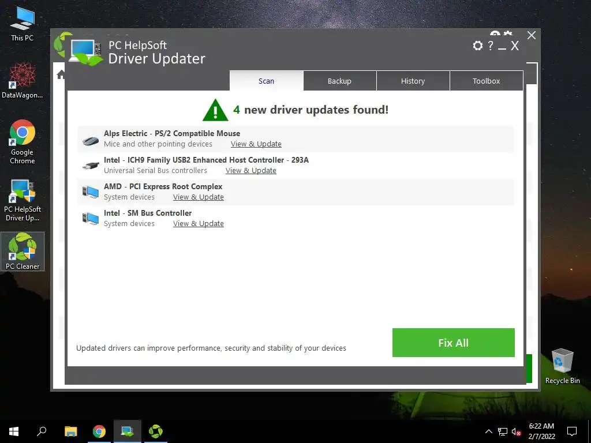The image size is (591, 443).
Task: Open the Toolbox tab
Action: point(486,81)
